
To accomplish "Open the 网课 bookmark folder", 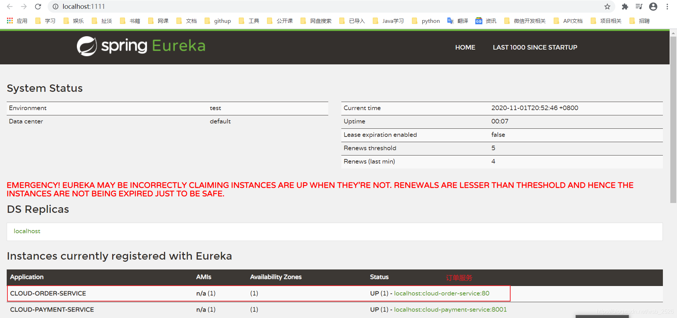I will tap(158, 21).
